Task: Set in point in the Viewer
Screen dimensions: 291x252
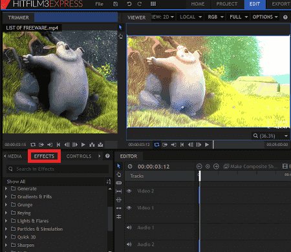Action: [165, 145]
